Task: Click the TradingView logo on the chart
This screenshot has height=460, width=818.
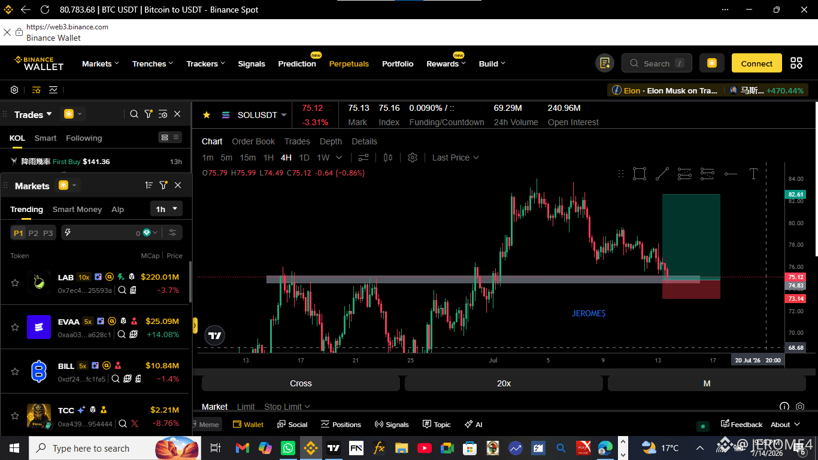Action: [x=215, y=336]
